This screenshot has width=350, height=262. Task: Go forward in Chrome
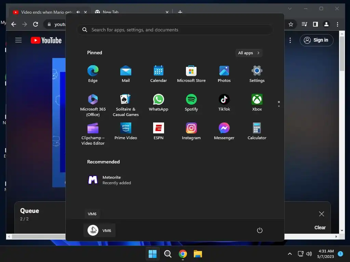coord(25,24)
